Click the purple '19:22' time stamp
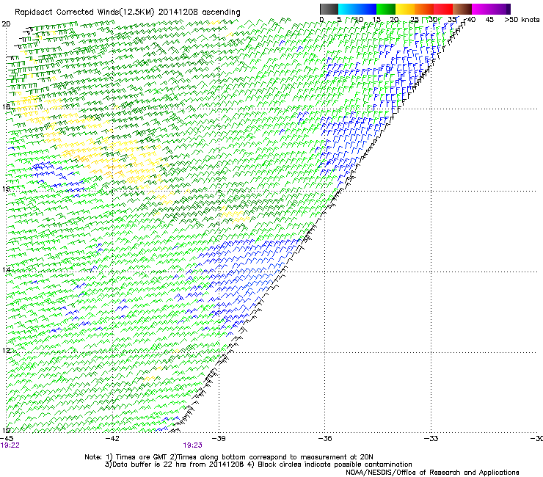The width and height of the screenshot is (543, 477). pos(10,445)
